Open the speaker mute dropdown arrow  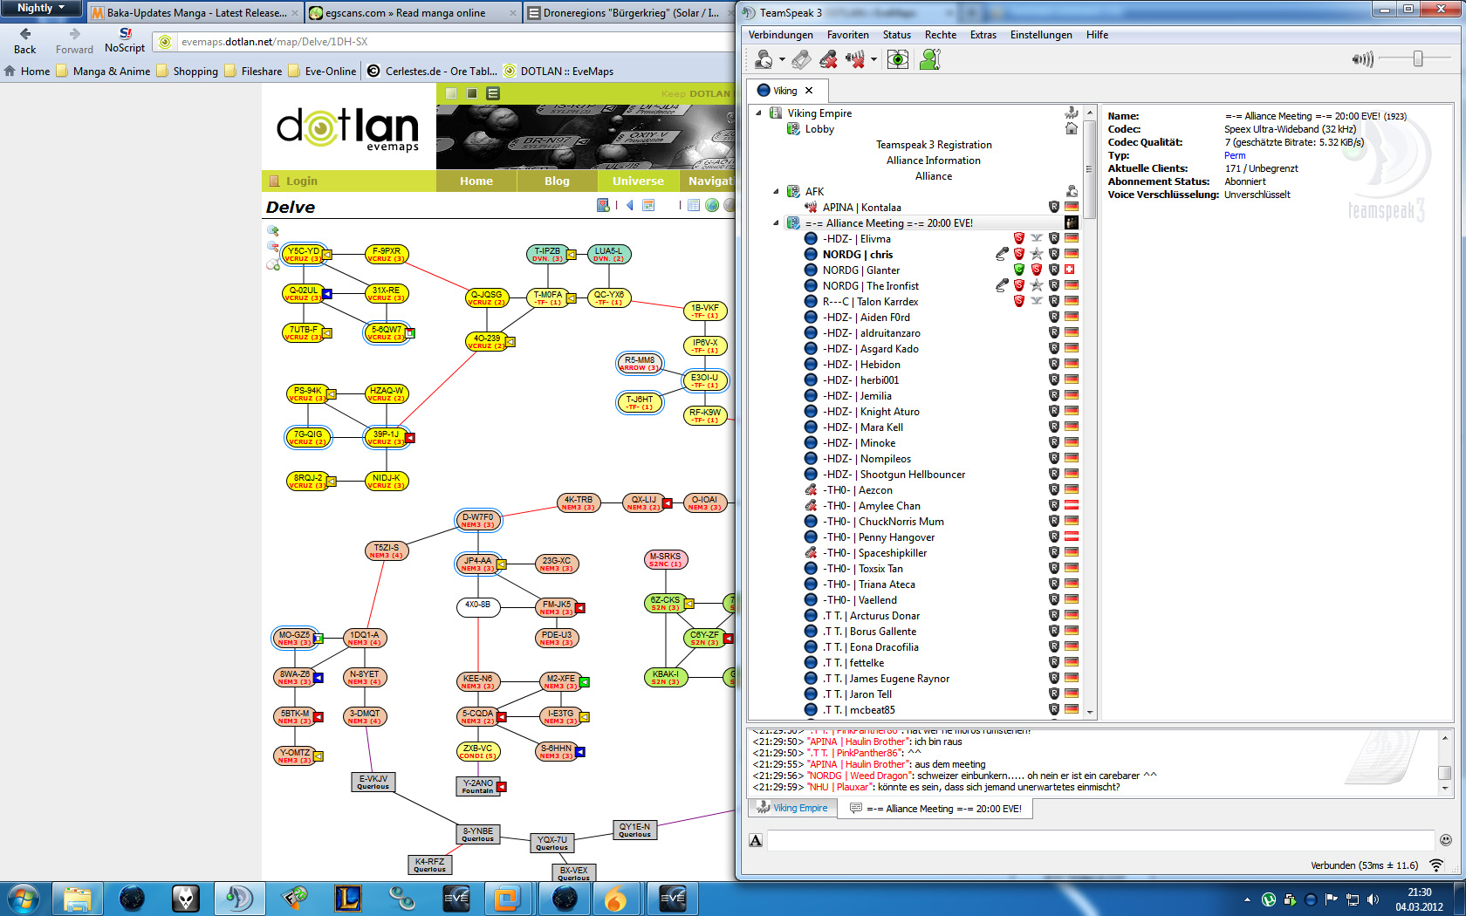873,60
